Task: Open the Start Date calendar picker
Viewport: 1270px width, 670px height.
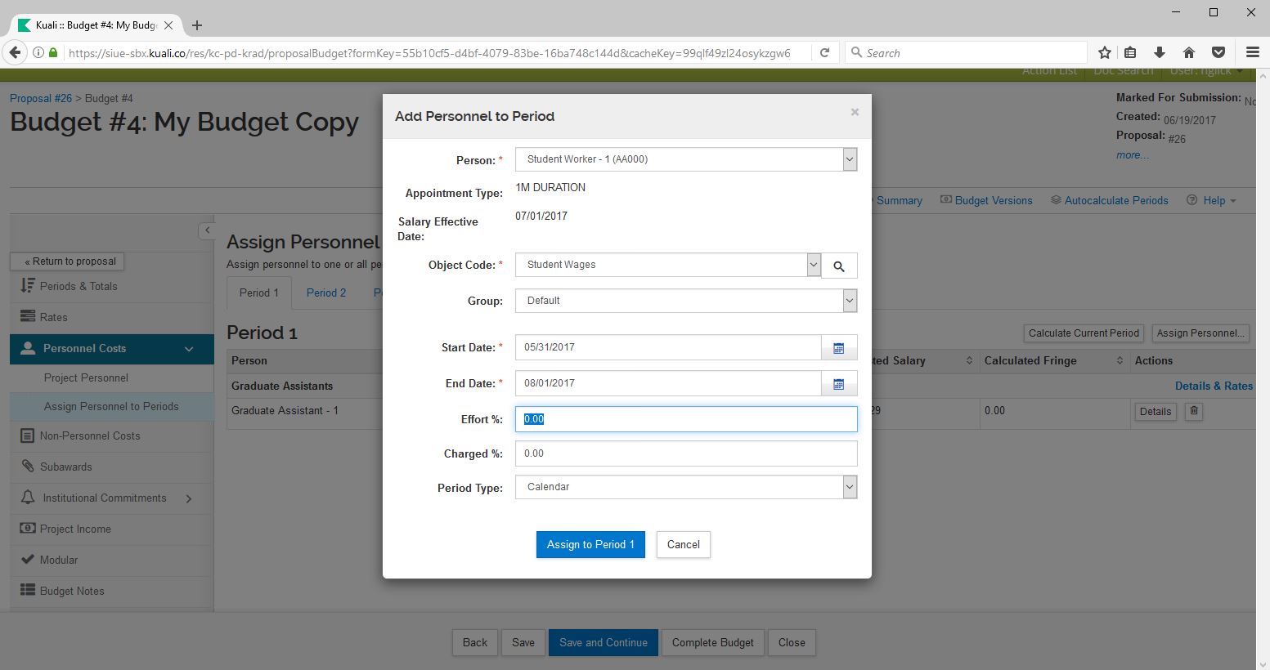Action: click(838, 348)
